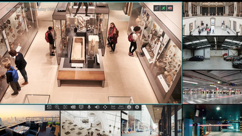242x136 pixels.
Task: Select the rooftop terrace camera feed
Action: point(30,121)
